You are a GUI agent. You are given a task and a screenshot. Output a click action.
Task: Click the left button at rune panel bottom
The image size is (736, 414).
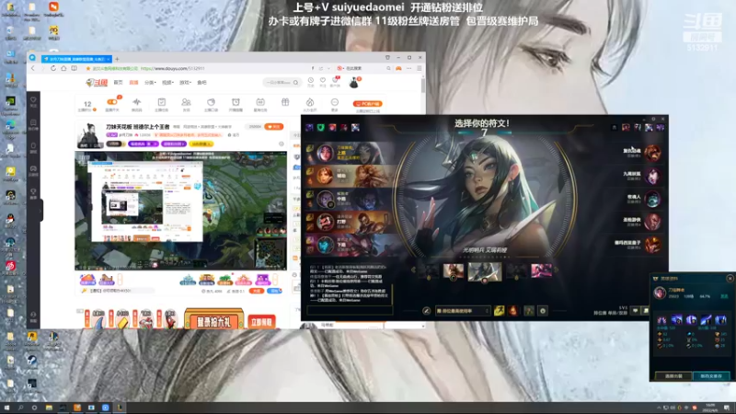673,376
